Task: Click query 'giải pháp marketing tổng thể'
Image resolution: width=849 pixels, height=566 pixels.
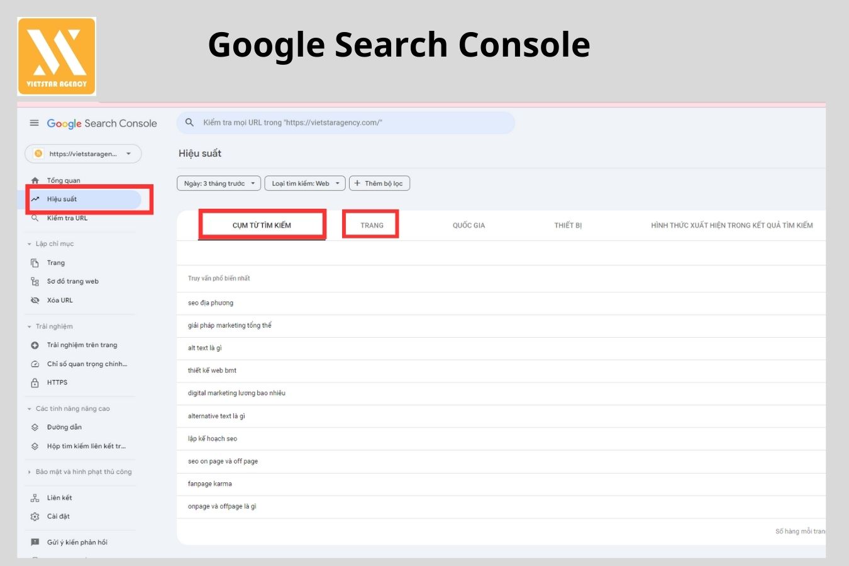Action: [x=501, y=326]
